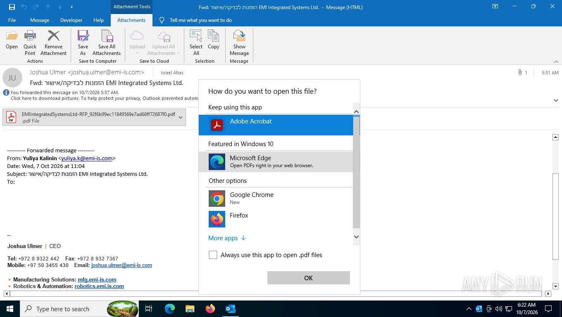Click the message body vertical scrollbar thumb
562x317 pixels.
556,216
